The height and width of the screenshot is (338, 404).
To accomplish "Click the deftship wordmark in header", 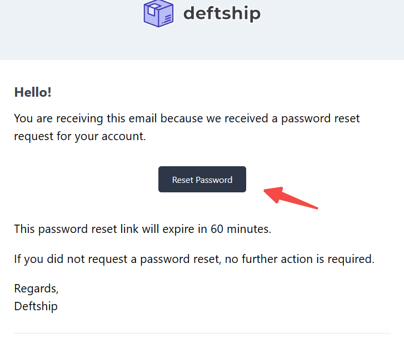I will (222, 13).
